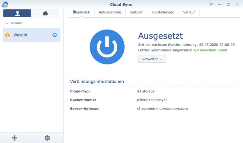The width and height of the screenshot is (243, 143).
Task: Collapse the admin section chevron
Action: 7,23
